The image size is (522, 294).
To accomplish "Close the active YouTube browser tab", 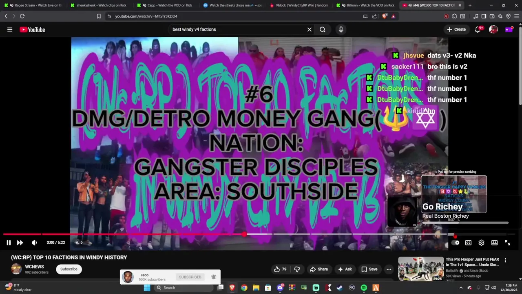I will tap(460, 5).
